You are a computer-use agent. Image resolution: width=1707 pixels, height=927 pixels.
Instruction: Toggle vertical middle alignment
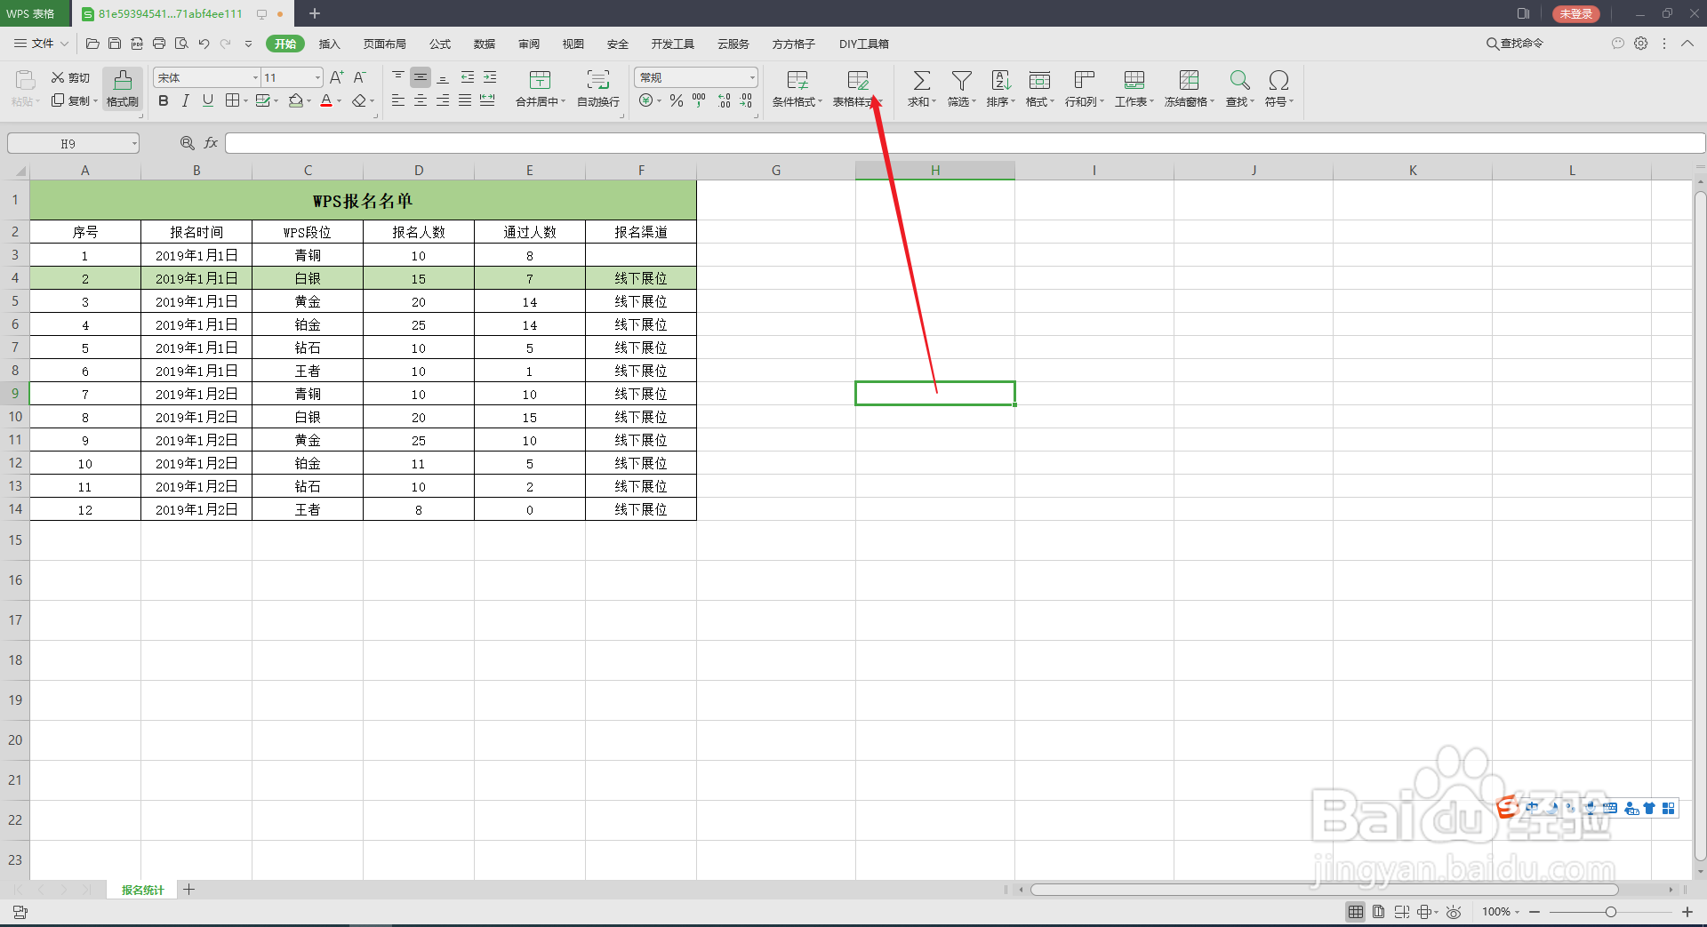tap(421, 77)
